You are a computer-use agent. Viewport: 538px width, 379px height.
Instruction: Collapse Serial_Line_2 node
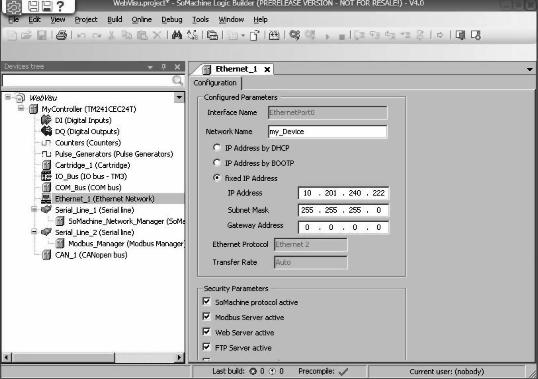34,232
